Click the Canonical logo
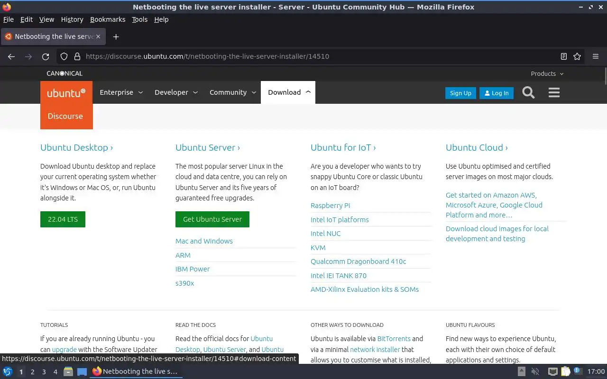Image resolution: width=607 pixels, height=379 pixels. pyautogui.click(x=64, y=73)
